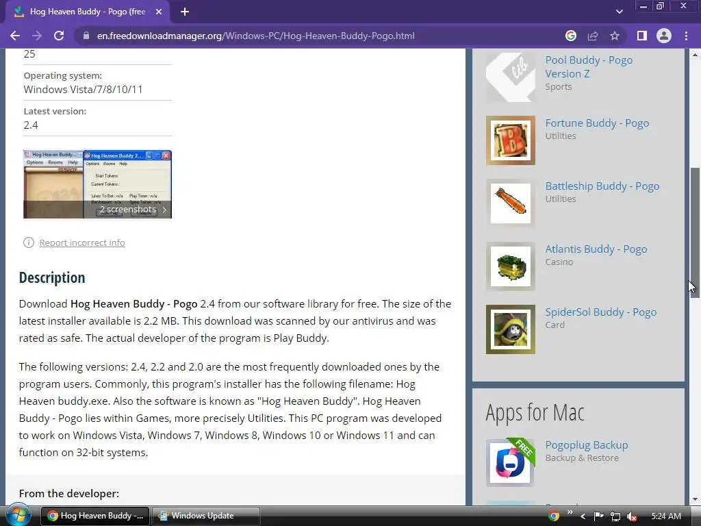Click the Atlantis Buddy - Pogo icon
This screenshot has height=526, width=701.
click(x=511, y=266)
